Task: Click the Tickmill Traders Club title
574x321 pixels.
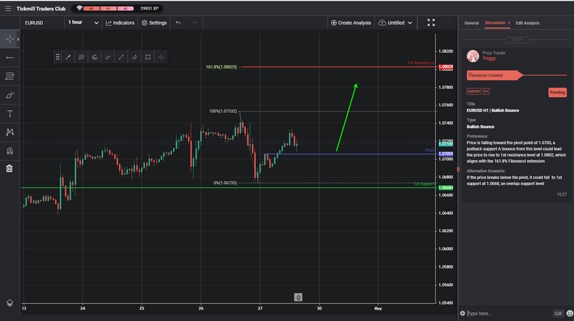Action: click(41, 8)
